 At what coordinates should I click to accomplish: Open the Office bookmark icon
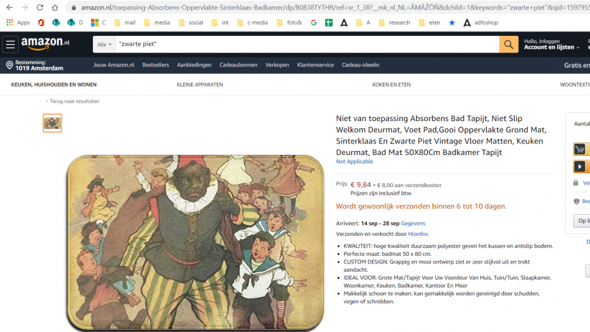tap(41, 22)
